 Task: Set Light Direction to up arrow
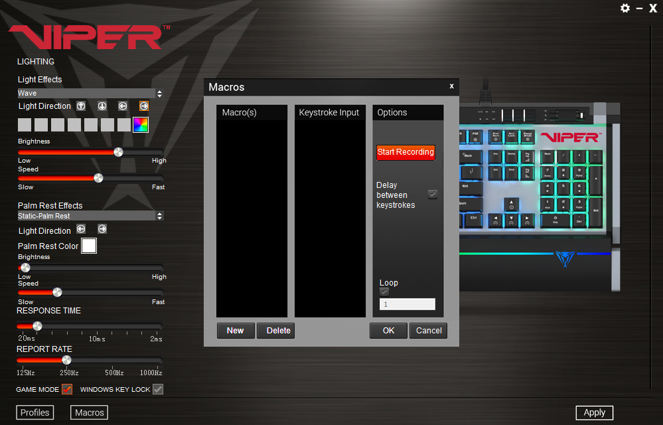[81, 106]
